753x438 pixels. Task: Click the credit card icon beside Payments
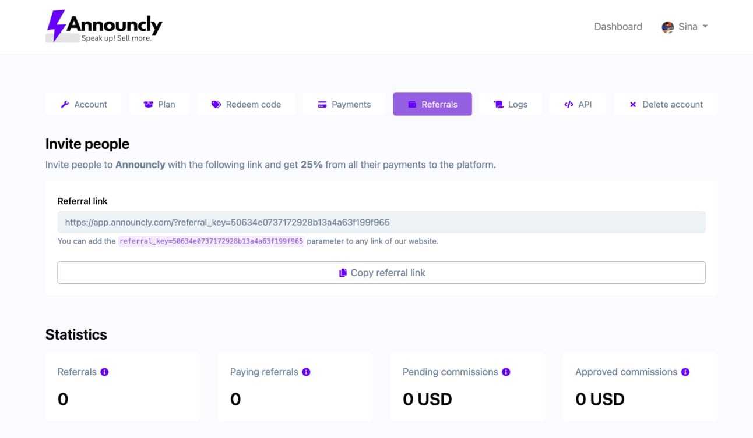click(322, 105)
